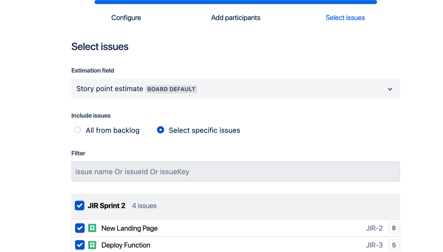Click the story icon beside Deploy Function

92,245
